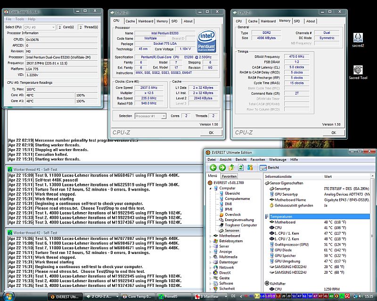Click the EVEREST back navigation arrow
The image size is (377, 301).
[213, 167]
